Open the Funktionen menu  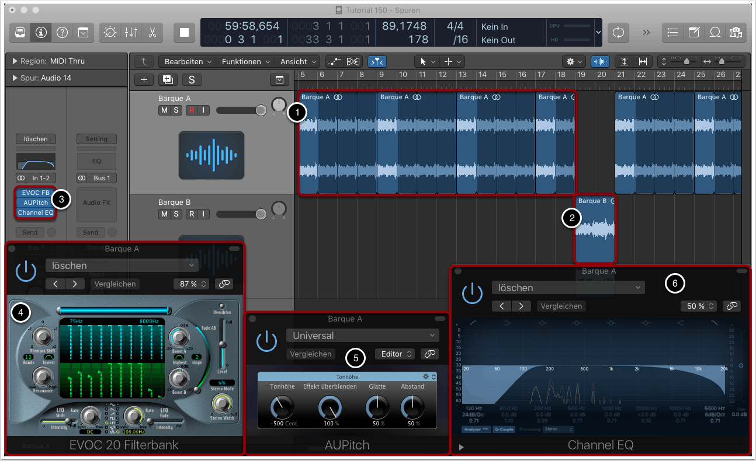coord(245,61)
